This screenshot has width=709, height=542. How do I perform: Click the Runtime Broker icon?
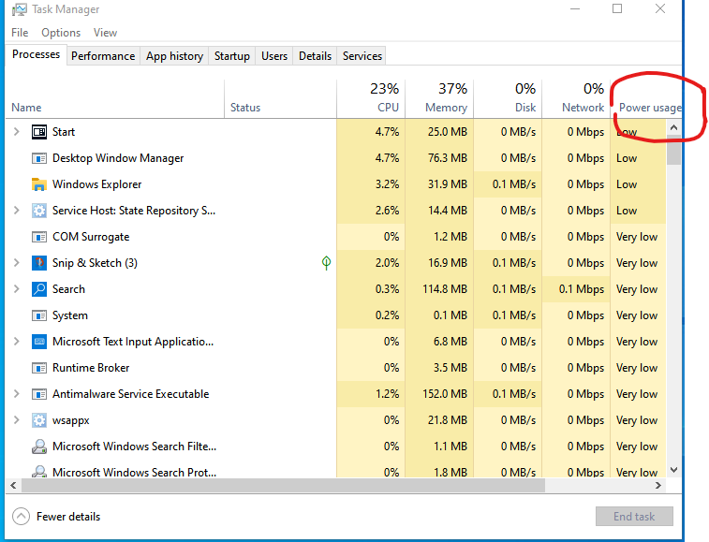tap(39, 368)
